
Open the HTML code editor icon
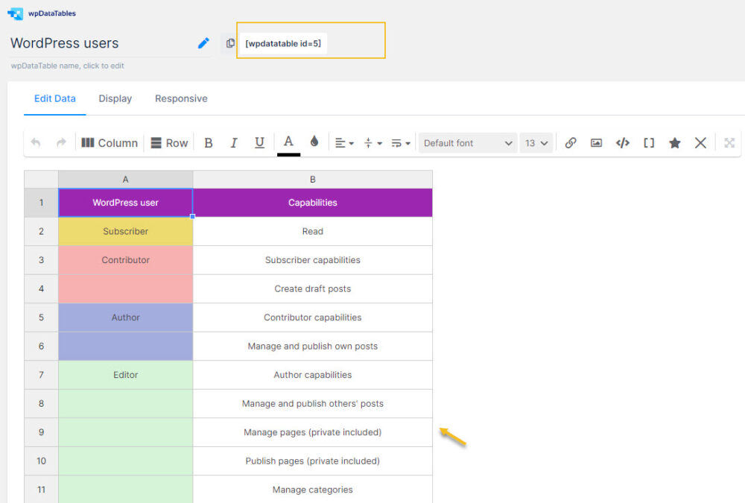coord(622,143)
